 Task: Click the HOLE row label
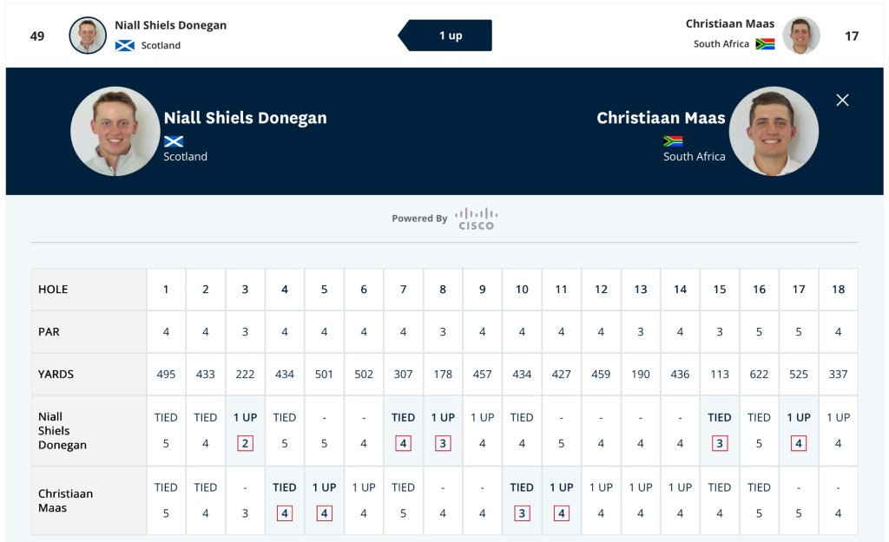pos(53,290)
